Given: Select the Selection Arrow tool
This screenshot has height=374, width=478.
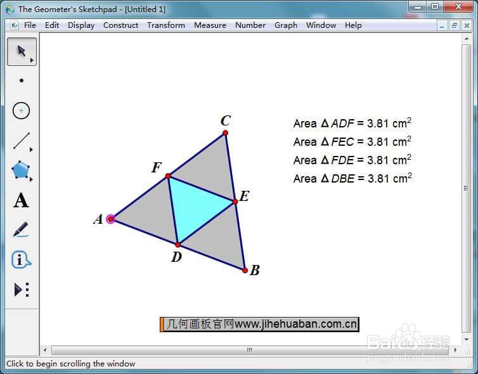Looking at the screenshot, I should 22,51.
